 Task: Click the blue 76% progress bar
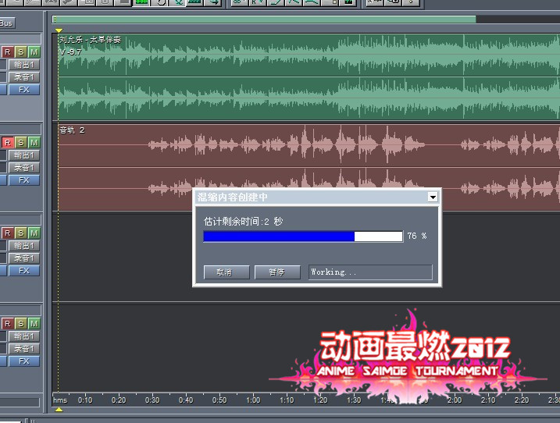[x=303, y=236]
